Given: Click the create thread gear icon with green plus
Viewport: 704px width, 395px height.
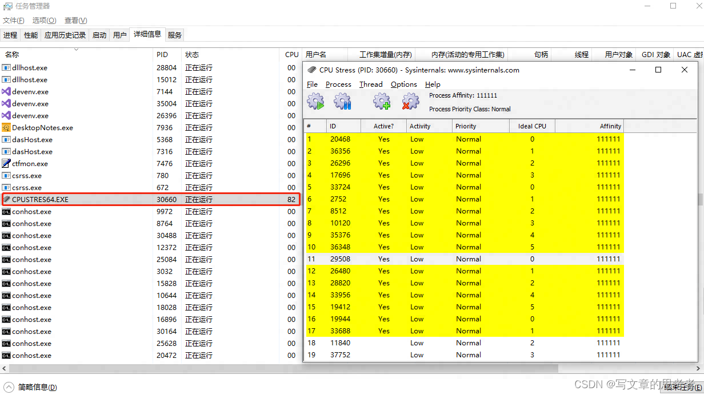Looking at the screenshot, I should coord(382,102).
